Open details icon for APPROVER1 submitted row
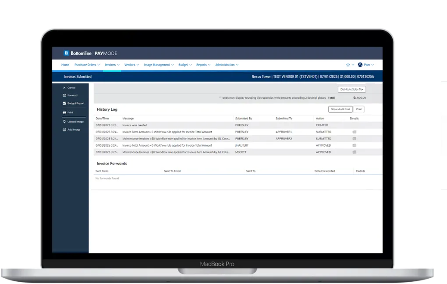 pyautogui.click(x=354, y=132)
